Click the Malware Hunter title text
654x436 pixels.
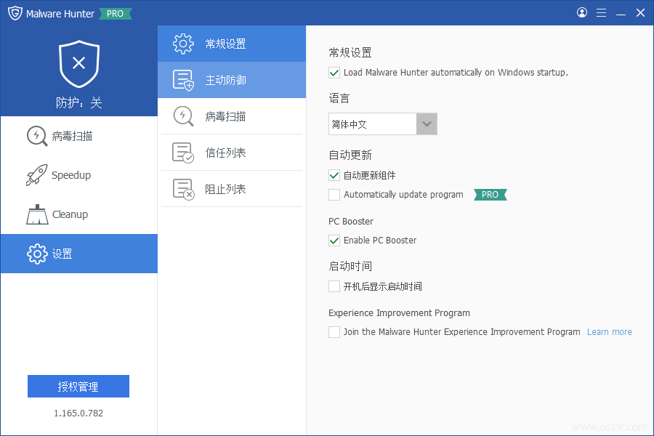60,14
